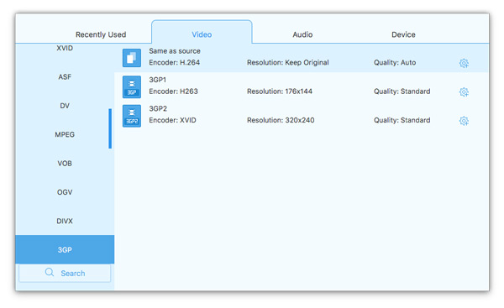Click 'Encoder: H.264' text
Screen dimensions: 504x308
coord(174,63)
